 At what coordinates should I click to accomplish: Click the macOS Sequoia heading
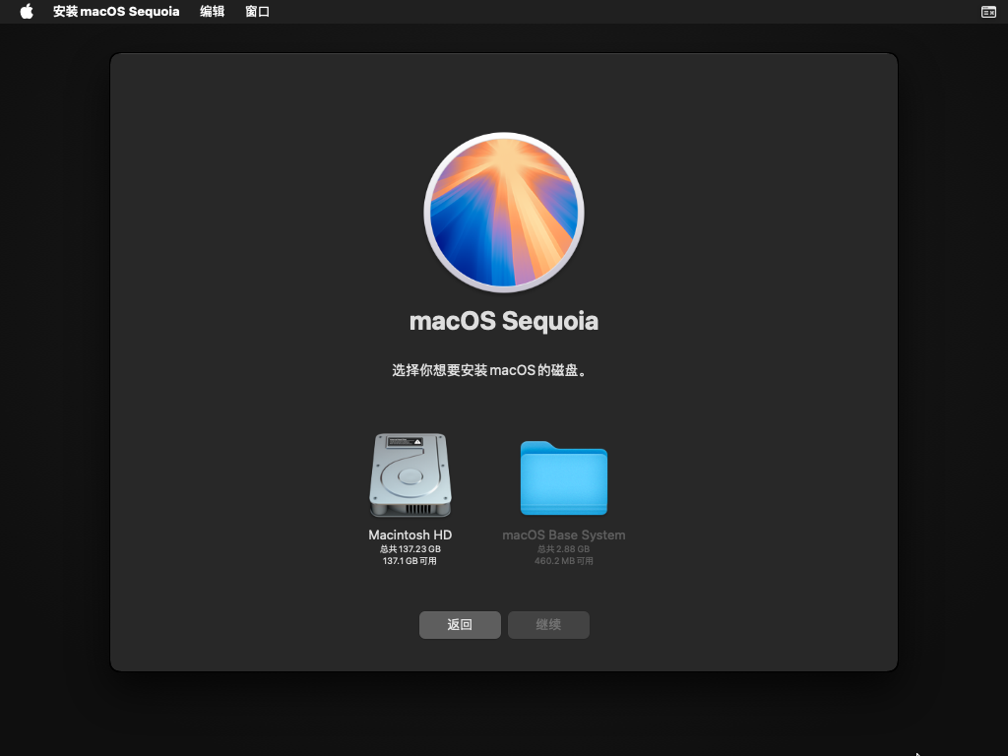click(504, 321)
